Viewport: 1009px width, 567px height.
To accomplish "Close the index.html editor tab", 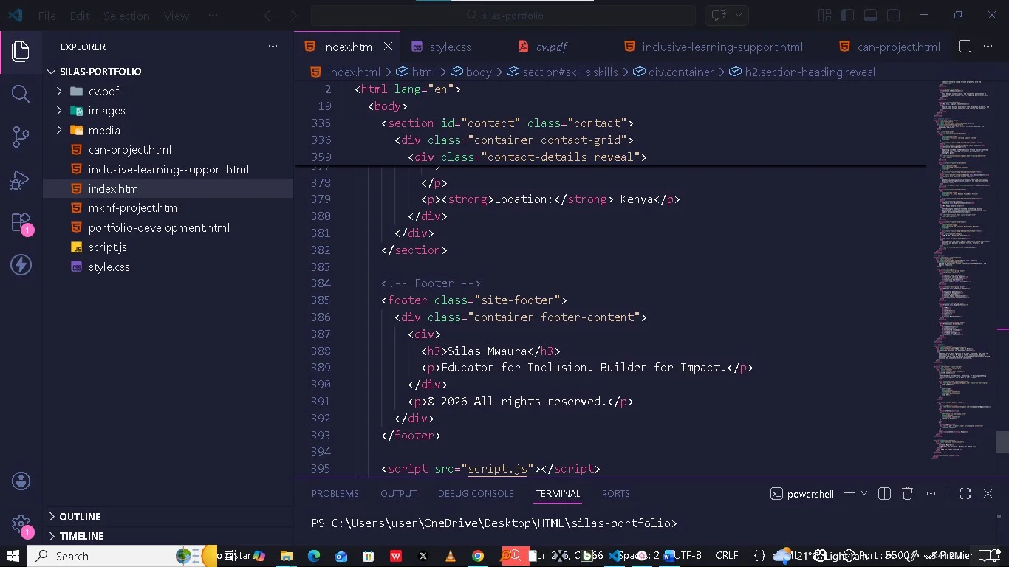I will [x=388, y=47].
